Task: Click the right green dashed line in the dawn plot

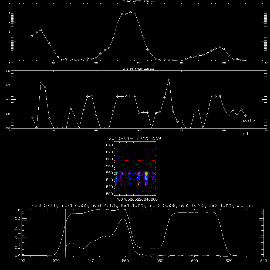Action: coord(149,32)
